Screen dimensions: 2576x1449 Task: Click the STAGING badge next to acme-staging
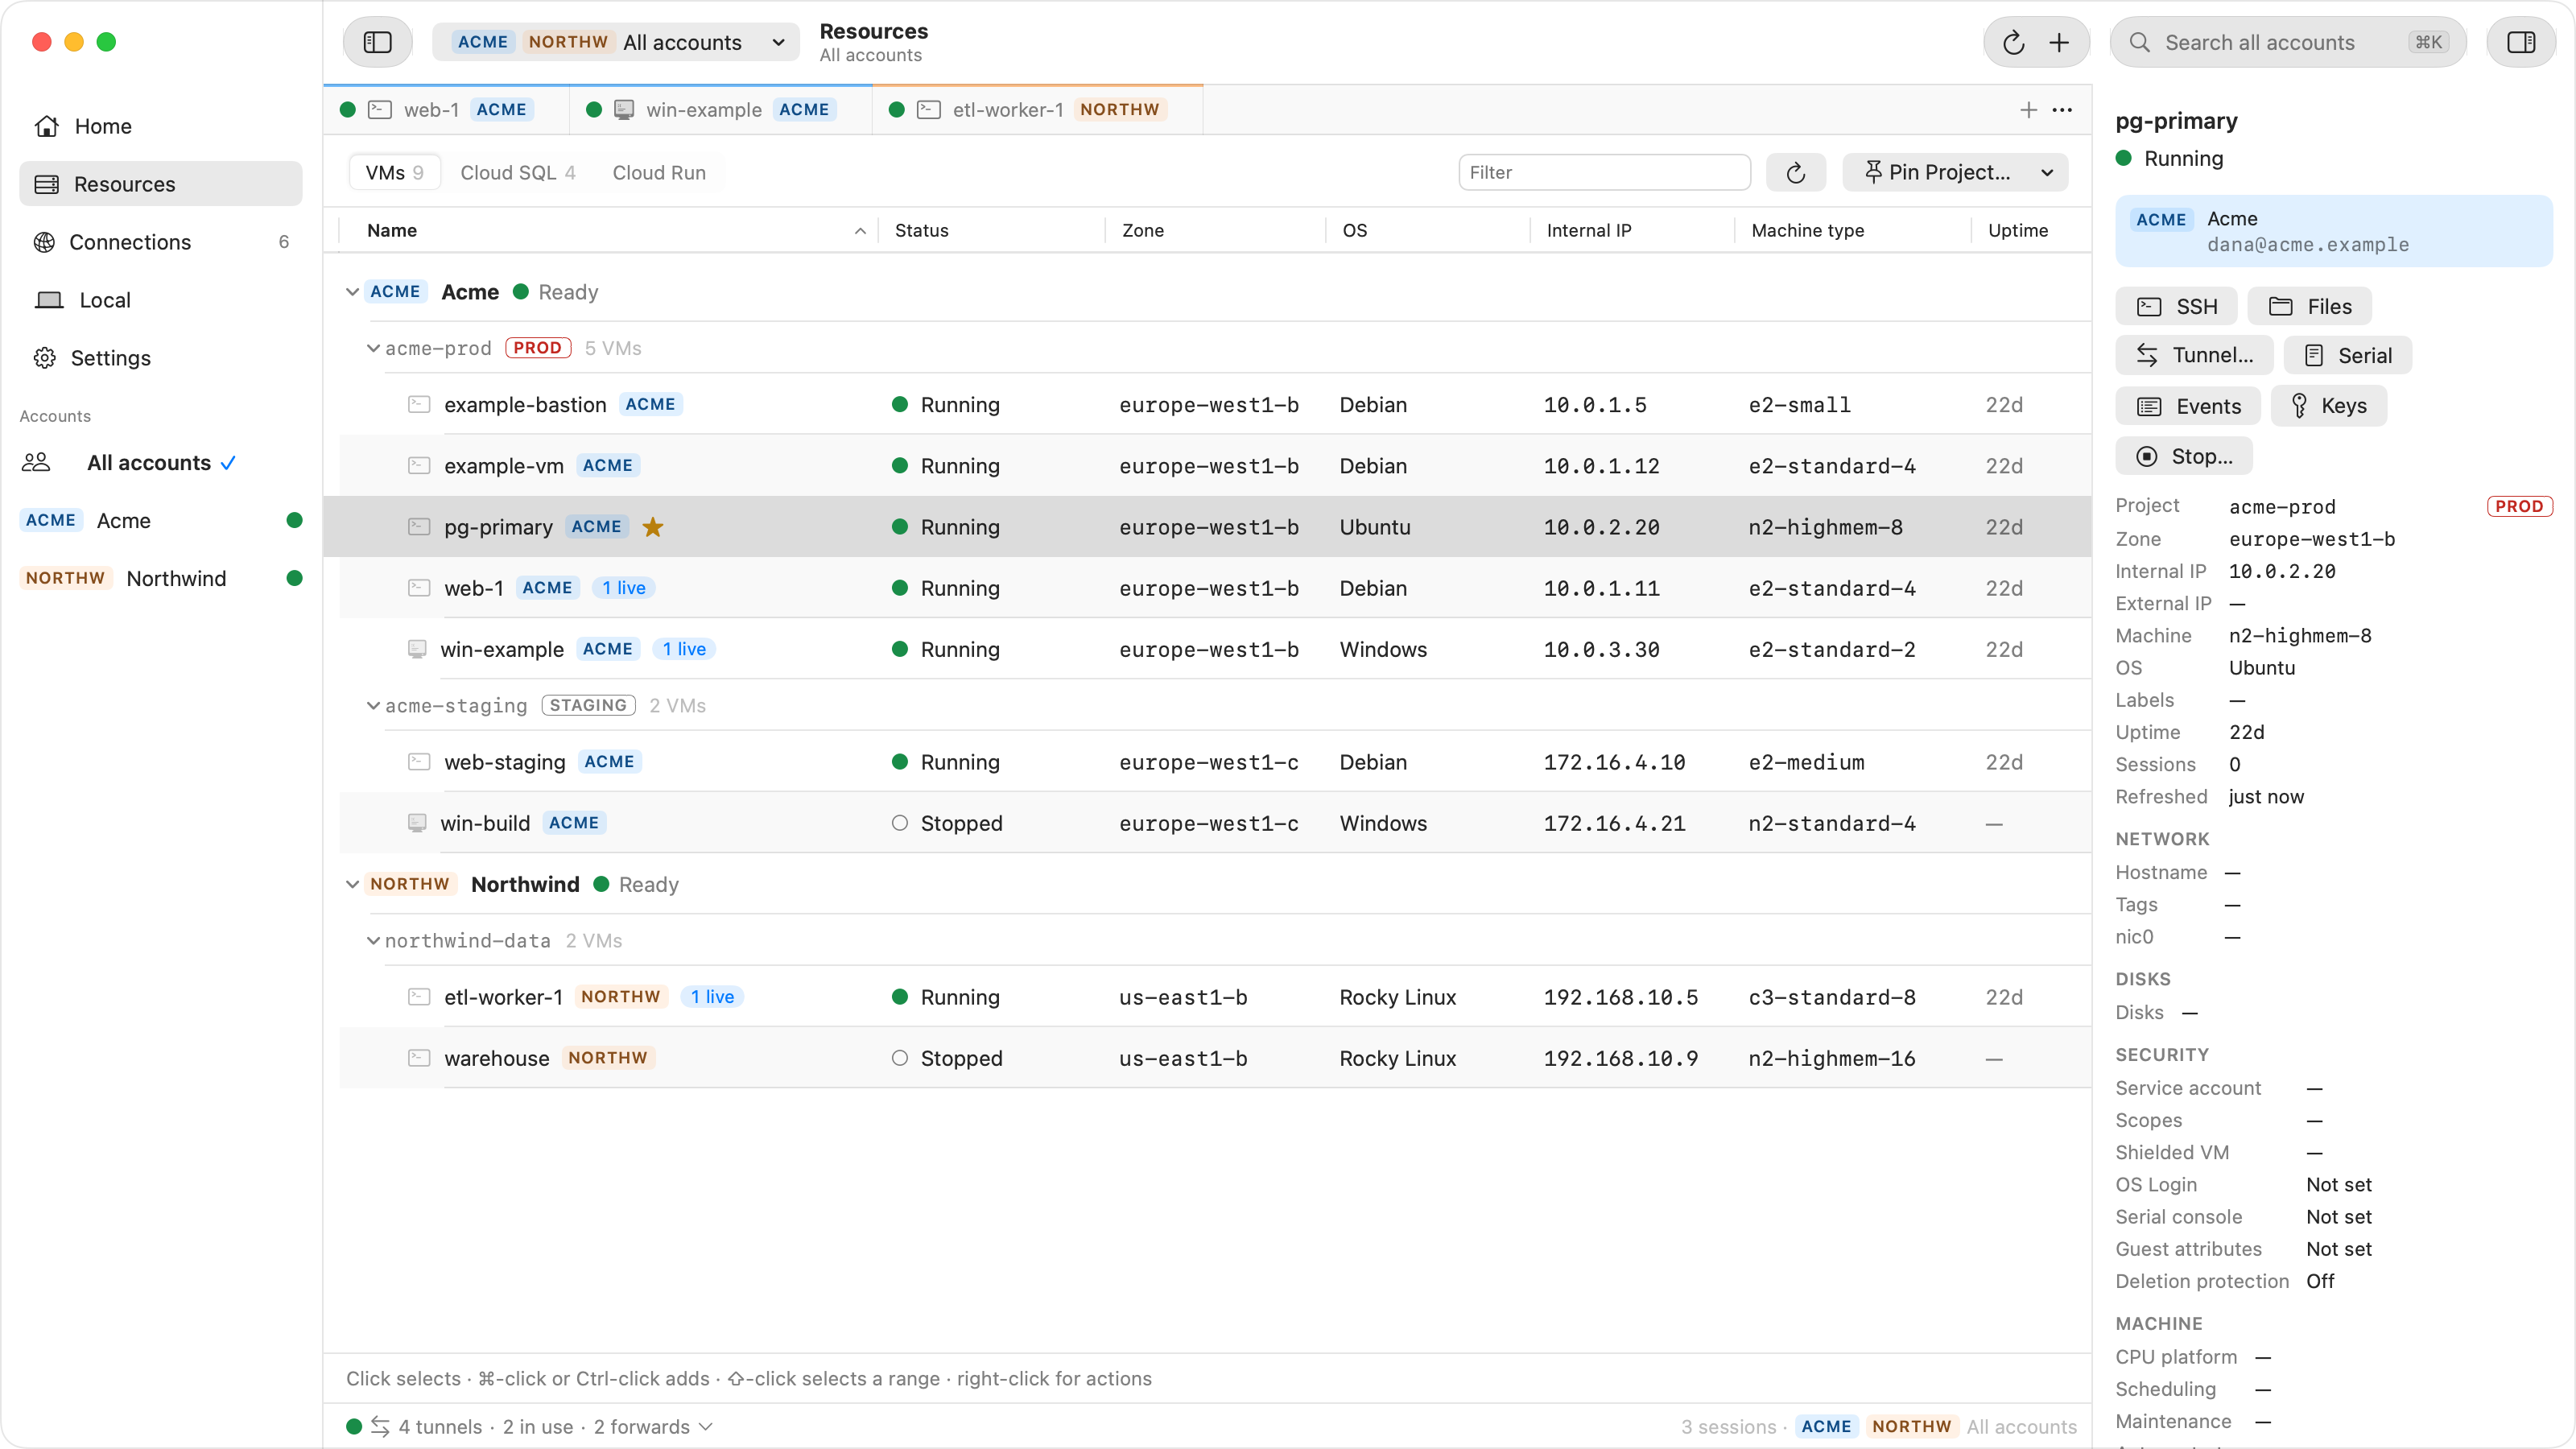(588, 705)
